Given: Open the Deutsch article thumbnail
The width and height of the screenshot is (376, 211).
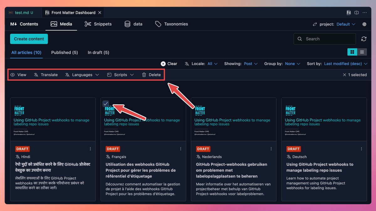Looking at the screenshot, I should (324, 119).
